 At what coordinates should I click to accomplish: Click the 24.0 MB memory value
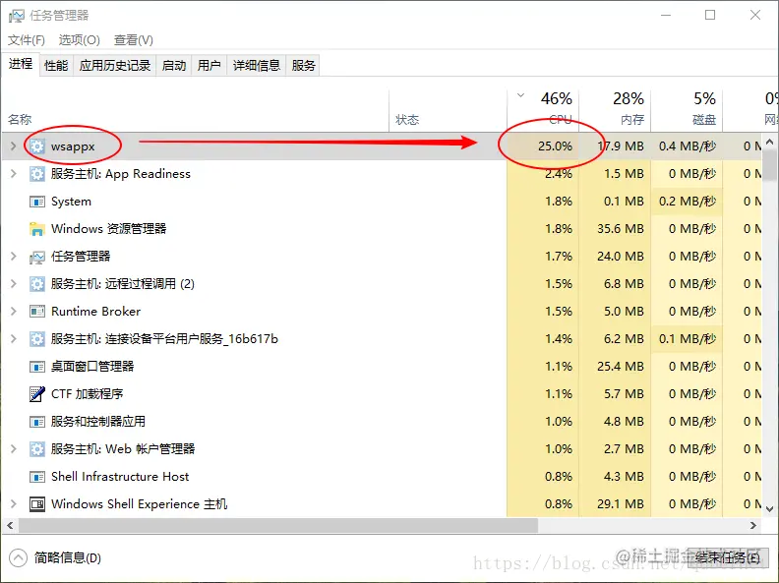(x=620, y=257)
